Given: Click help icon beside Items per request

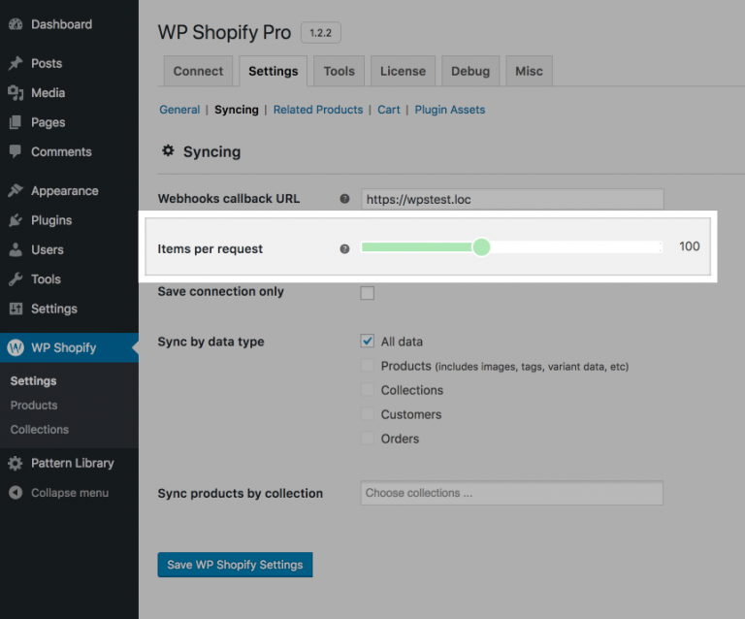Looking at the screenshot, I should 344,248.
